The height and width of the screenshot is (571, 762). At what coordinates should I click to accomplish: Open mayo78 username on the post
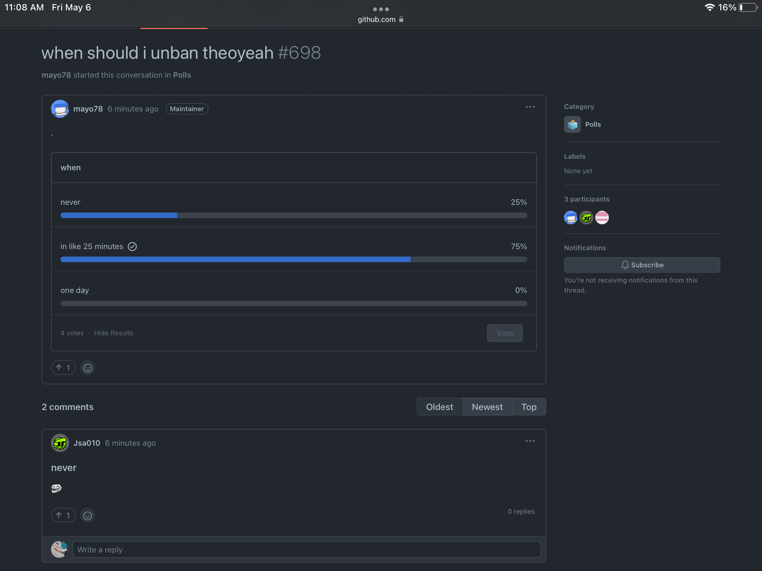click(x=88, y=109)
